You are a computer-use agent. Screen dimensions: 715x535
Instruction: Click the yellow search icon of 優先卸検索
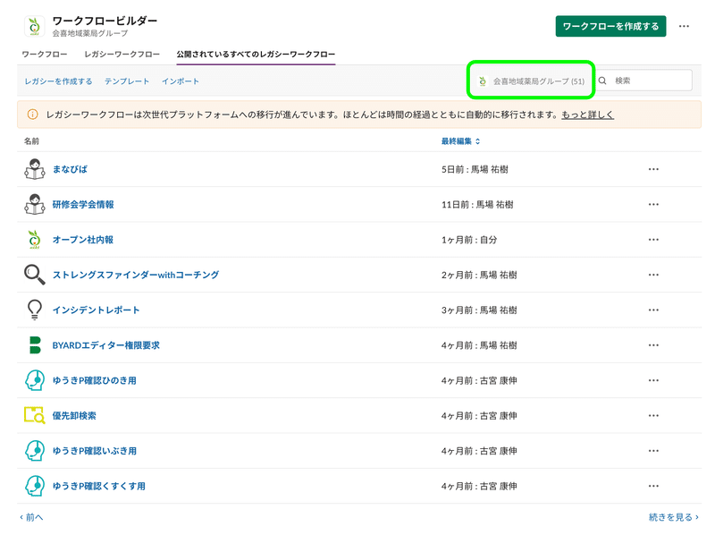click(x=35, y=415)
